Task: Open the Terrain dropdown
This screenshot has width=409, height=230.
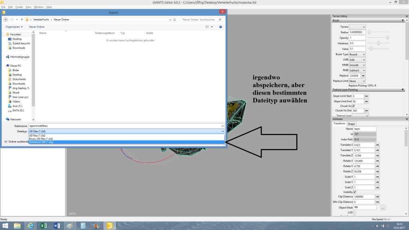Action: (357, 27)
